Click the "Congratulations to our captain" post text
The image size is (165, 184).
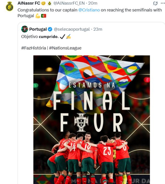pos(47,10)
